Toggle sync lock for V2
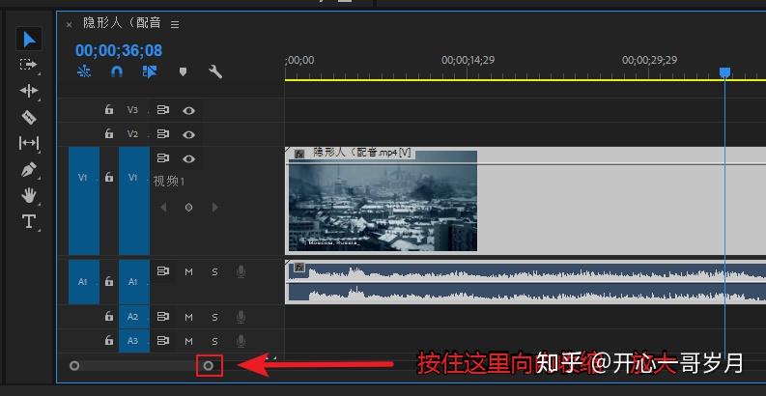Viewport: 766px width, 396px height. tap(162, 133)
